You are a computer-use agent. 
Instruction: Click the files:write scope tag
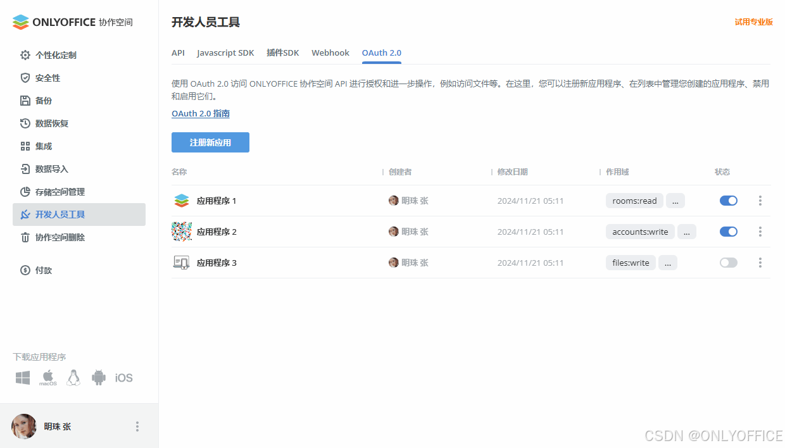pos(631,263)
